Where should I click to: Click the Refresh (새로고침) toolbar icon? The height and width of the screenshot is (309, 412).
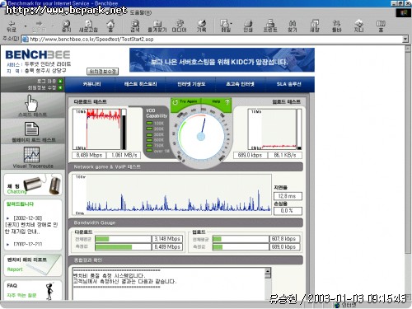pyautogui.click(x=88, y=26)
